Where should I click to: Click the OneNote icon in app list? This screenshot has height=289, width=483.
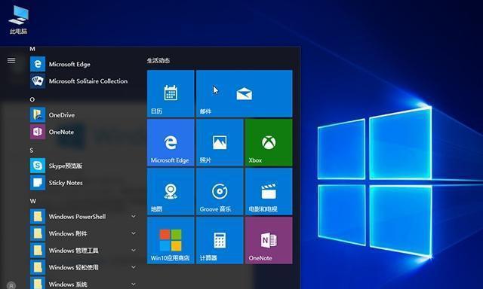pos(38,132)
